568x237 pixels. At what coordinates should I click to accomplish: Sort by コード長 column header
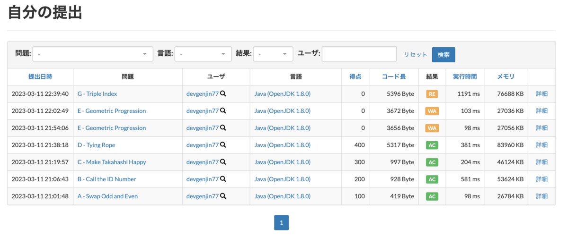[x=393, y=76]
